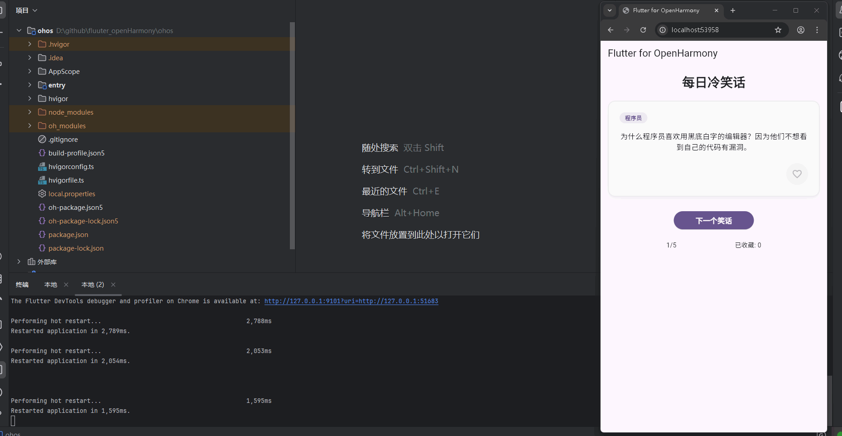The width and height of the screenshot is (842, 436).
Task: Go back in Chrome browser
Action: point(611,30)
